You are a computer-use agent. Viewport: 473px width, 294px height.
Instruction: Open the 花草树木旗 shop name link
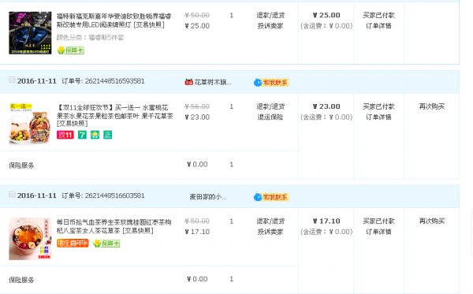[x=213, y=82]
